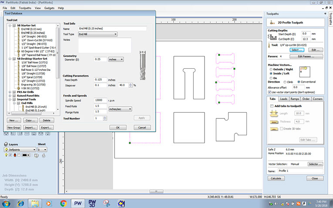
Task: Click the Tool List horizontal scrollbar
Action: 32,114
